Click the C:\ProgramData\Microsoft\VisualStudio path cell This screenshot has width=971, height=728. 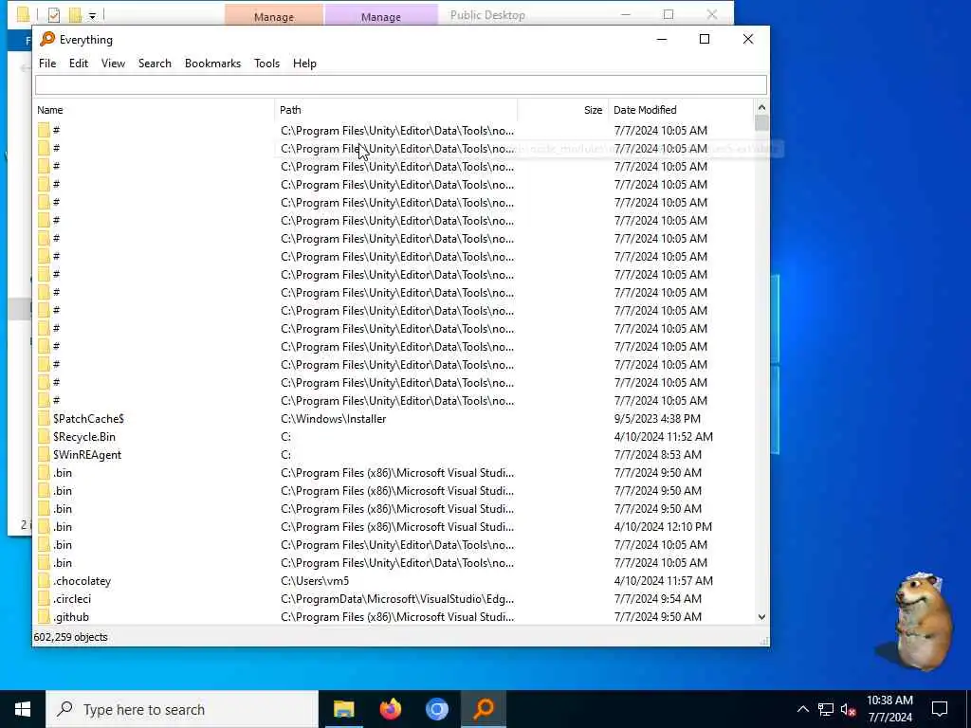(x=397, y=599)
